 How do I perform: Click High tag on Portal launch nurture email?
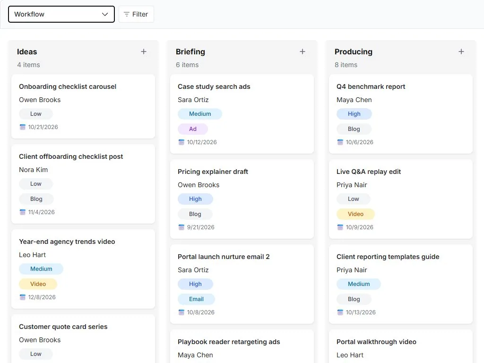click(x=195, y=284)
